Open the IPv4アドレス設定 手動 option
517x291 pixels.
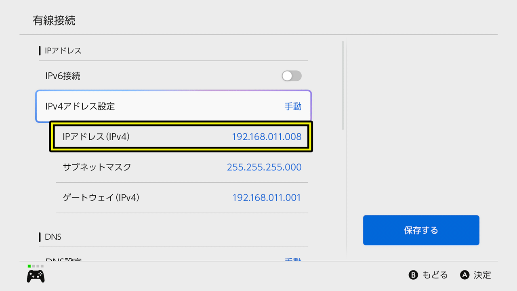coord(293,106)
